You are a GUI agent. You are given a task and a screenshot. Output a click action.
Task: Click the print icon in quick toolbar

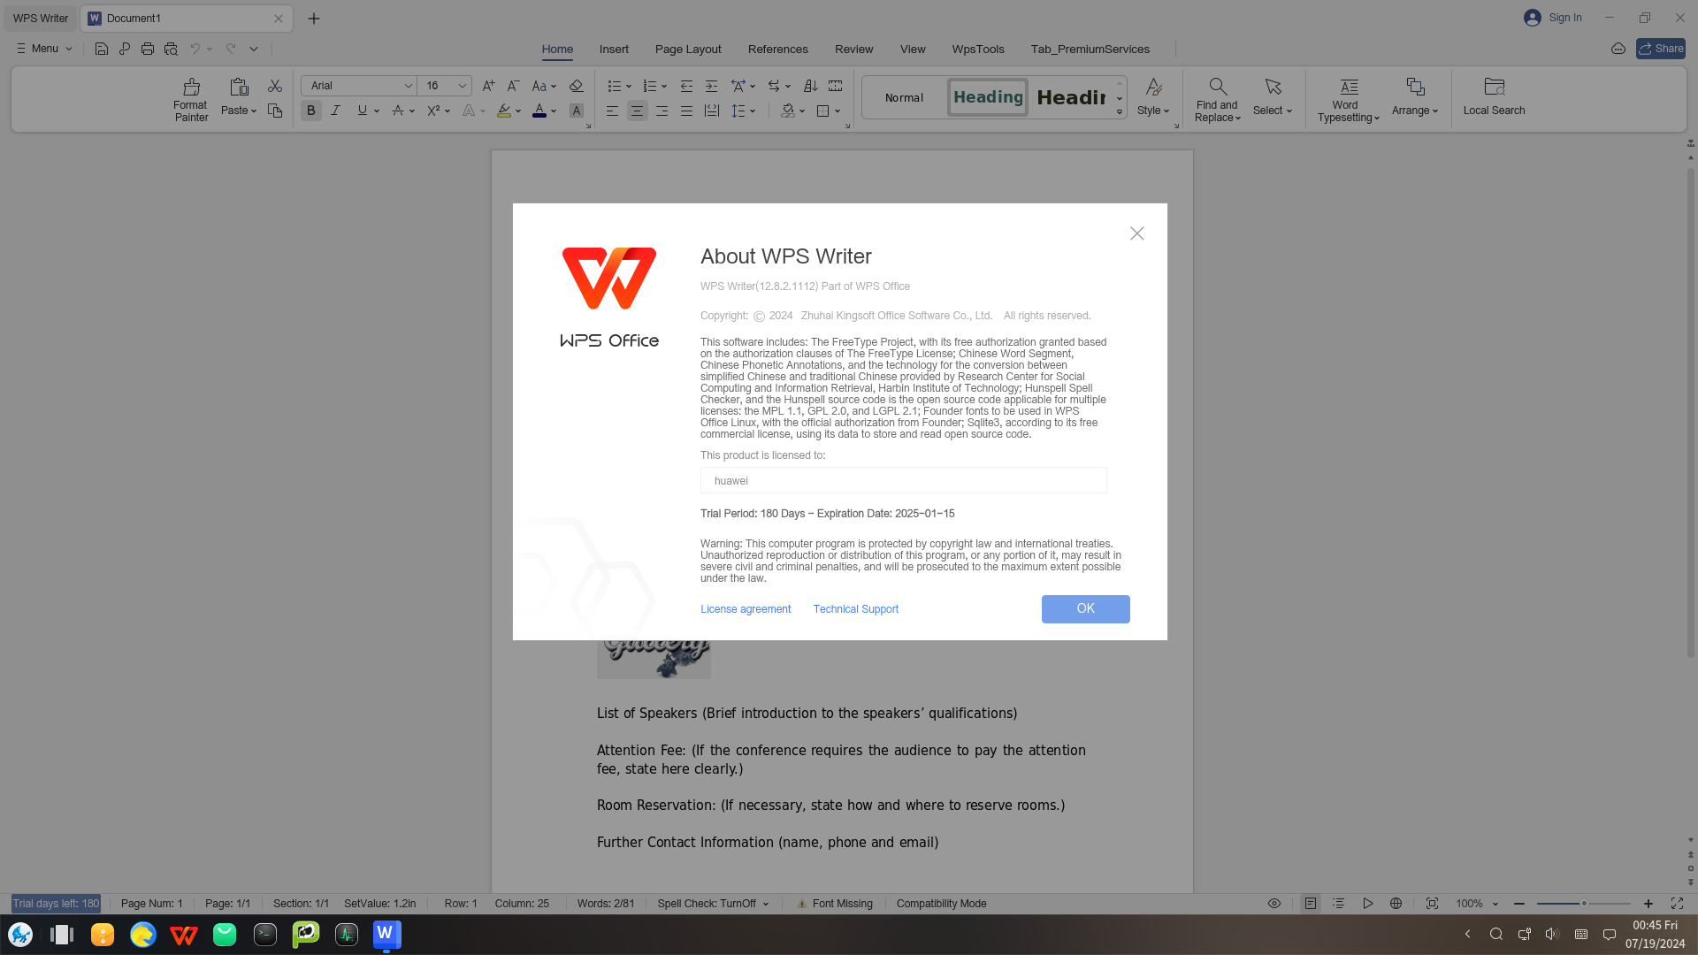(x=148, y=49)
